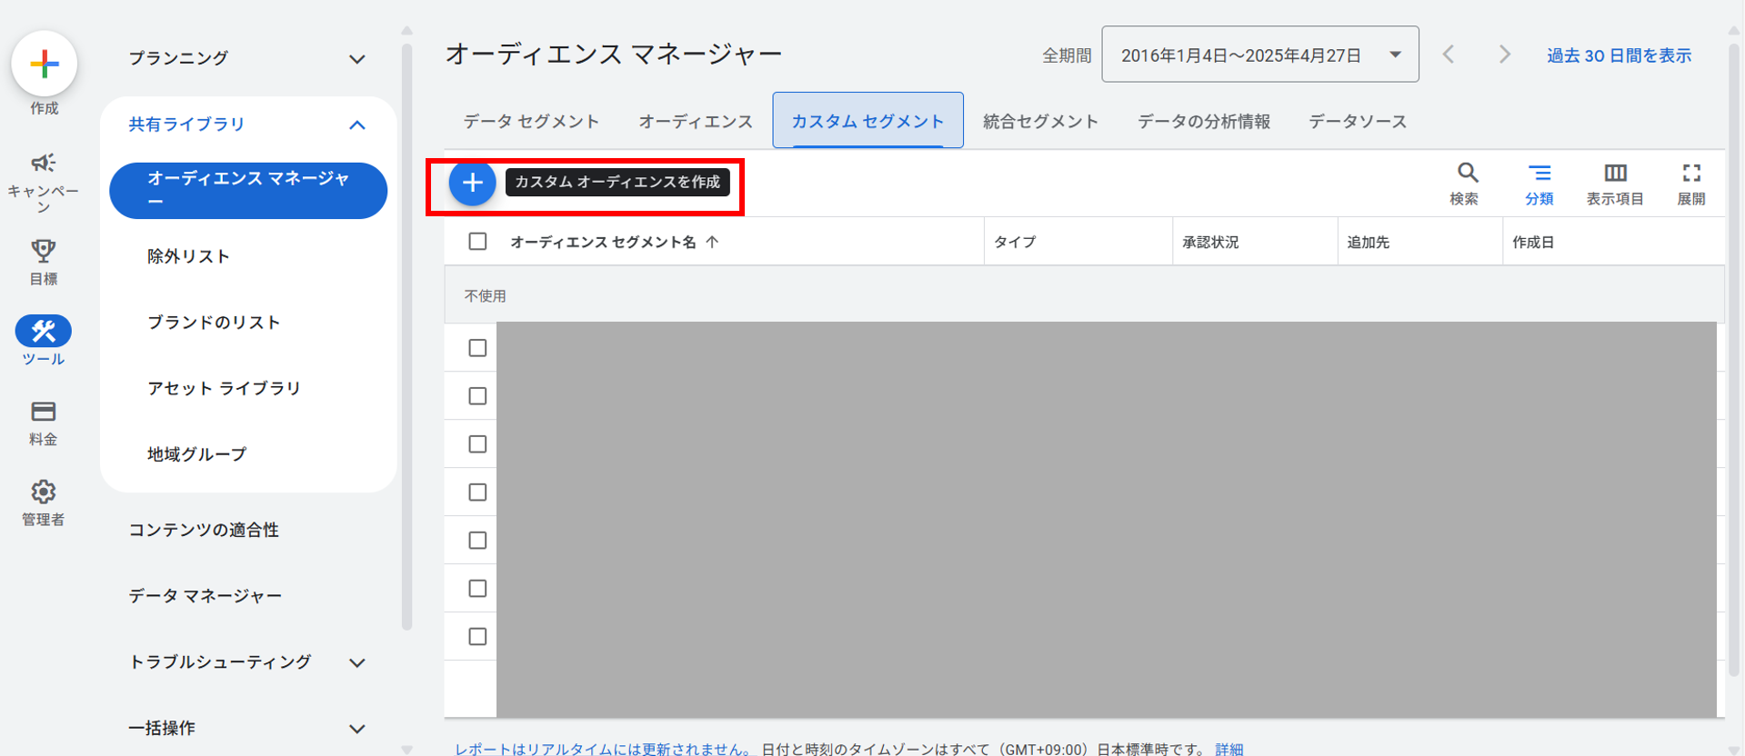Viewport: 1745px width, 756px height.
Task: Check the first row checkbox under 不使用
Action: 477,348
